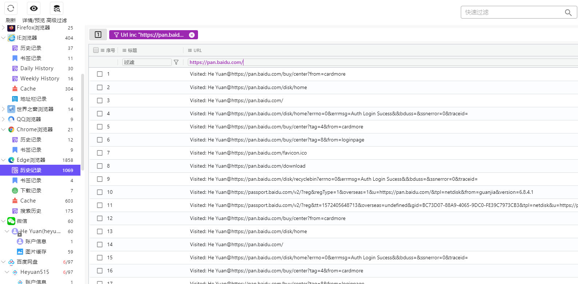
Task: Click the Edge Cache icon with count 603
Action: 15,201
